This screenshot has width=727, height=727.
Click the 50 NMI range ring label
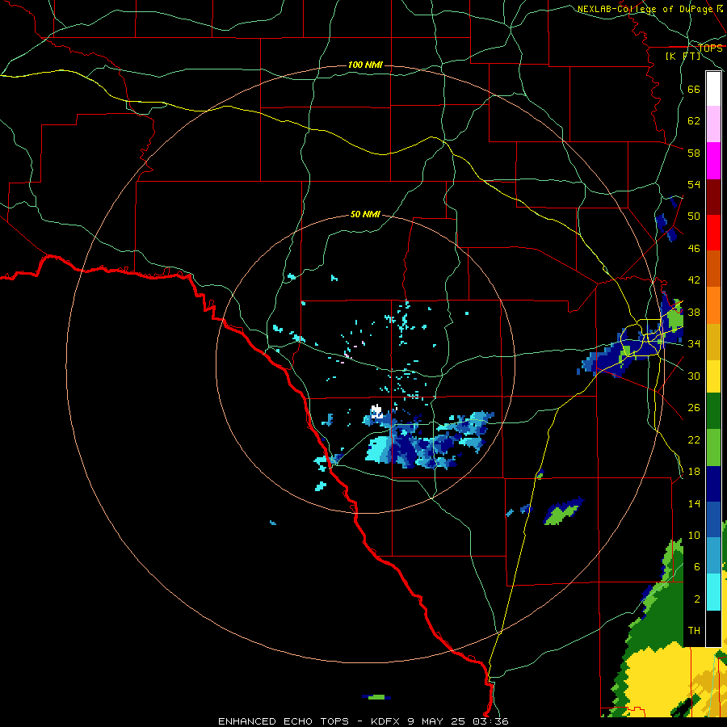(365, 214)
